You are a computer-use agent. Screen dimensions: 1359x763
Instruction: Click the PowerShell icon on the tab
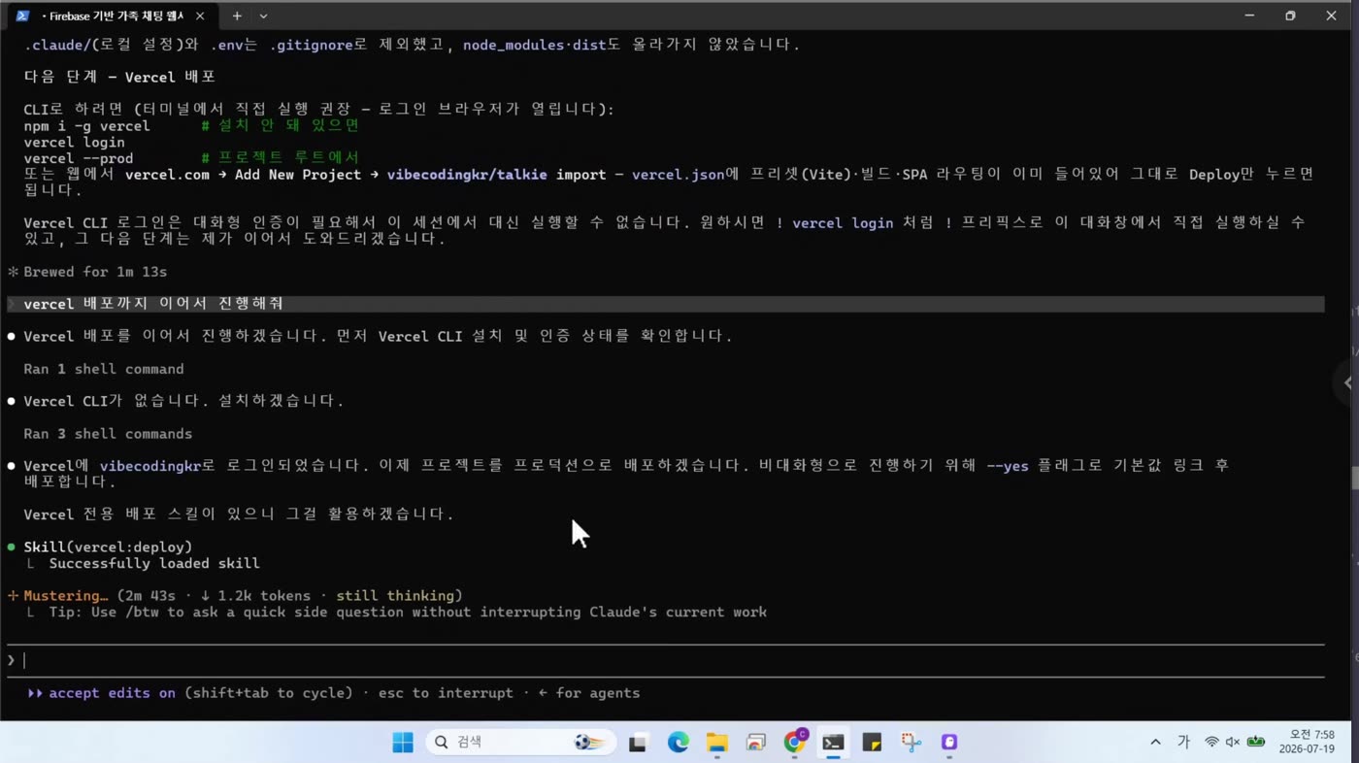[22, 16]
